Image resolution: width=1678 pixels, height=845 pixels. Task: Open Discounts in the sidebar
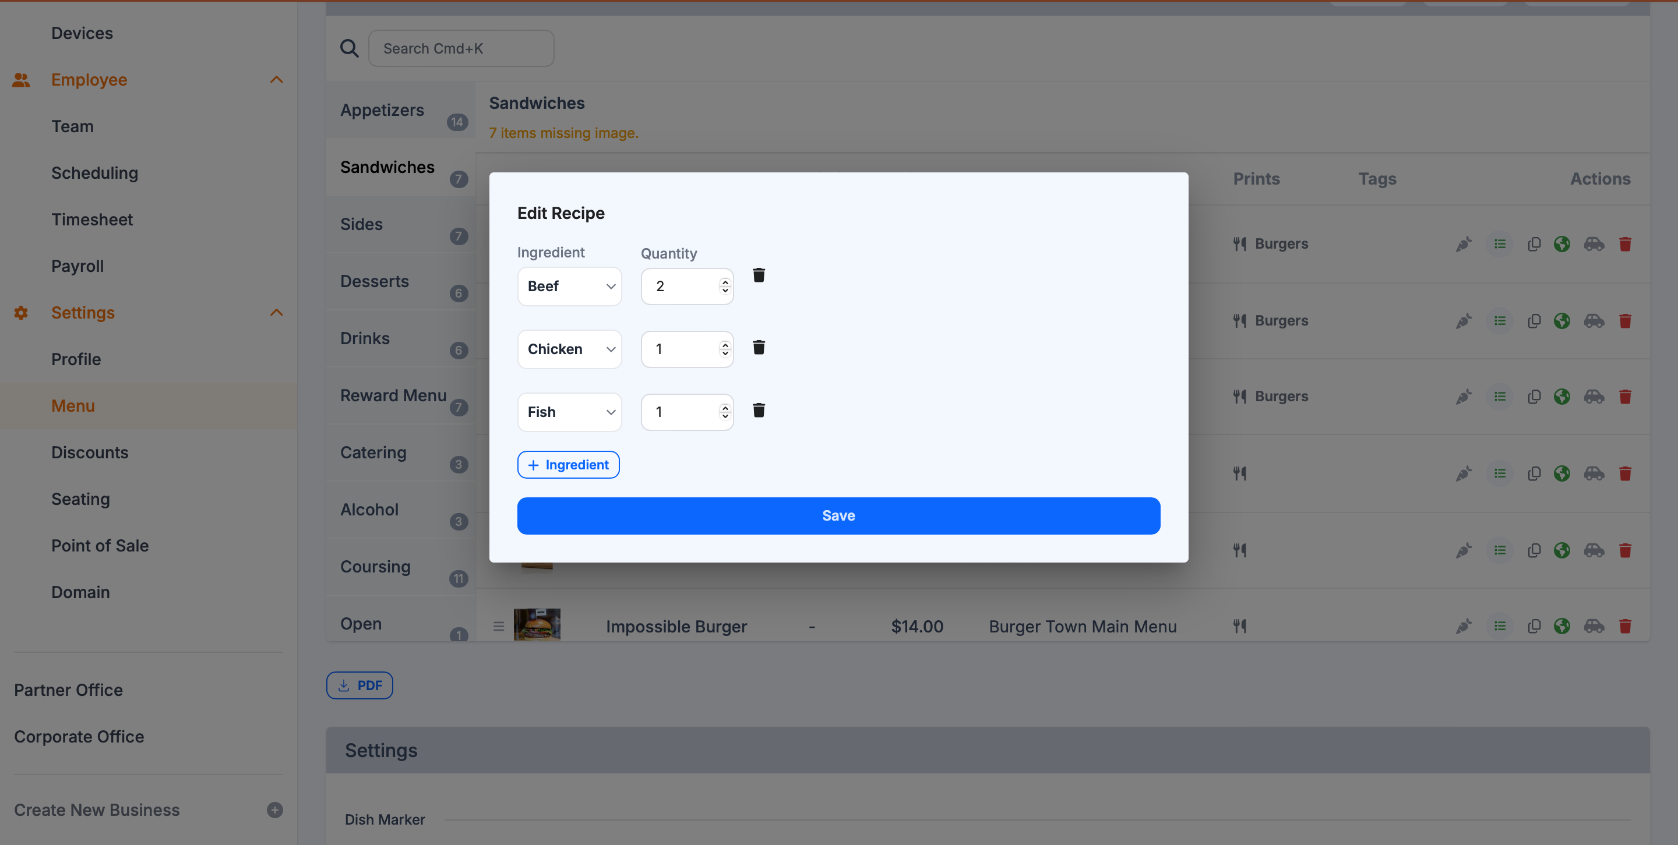[90, 452]
